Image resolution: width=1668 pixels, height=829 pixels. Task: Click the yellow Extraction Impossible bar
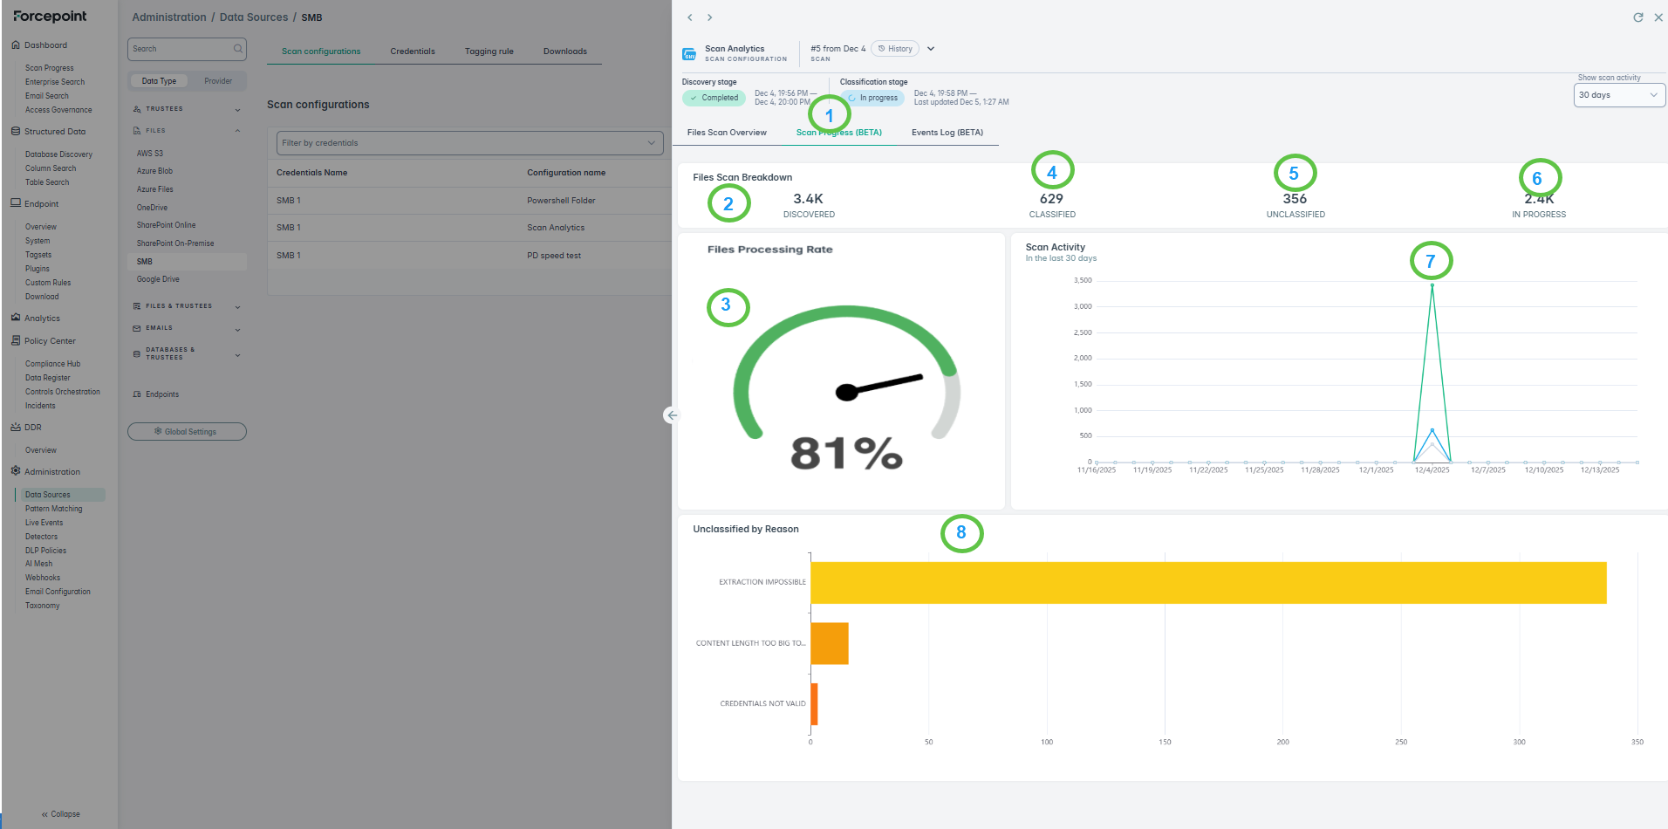1207,583
